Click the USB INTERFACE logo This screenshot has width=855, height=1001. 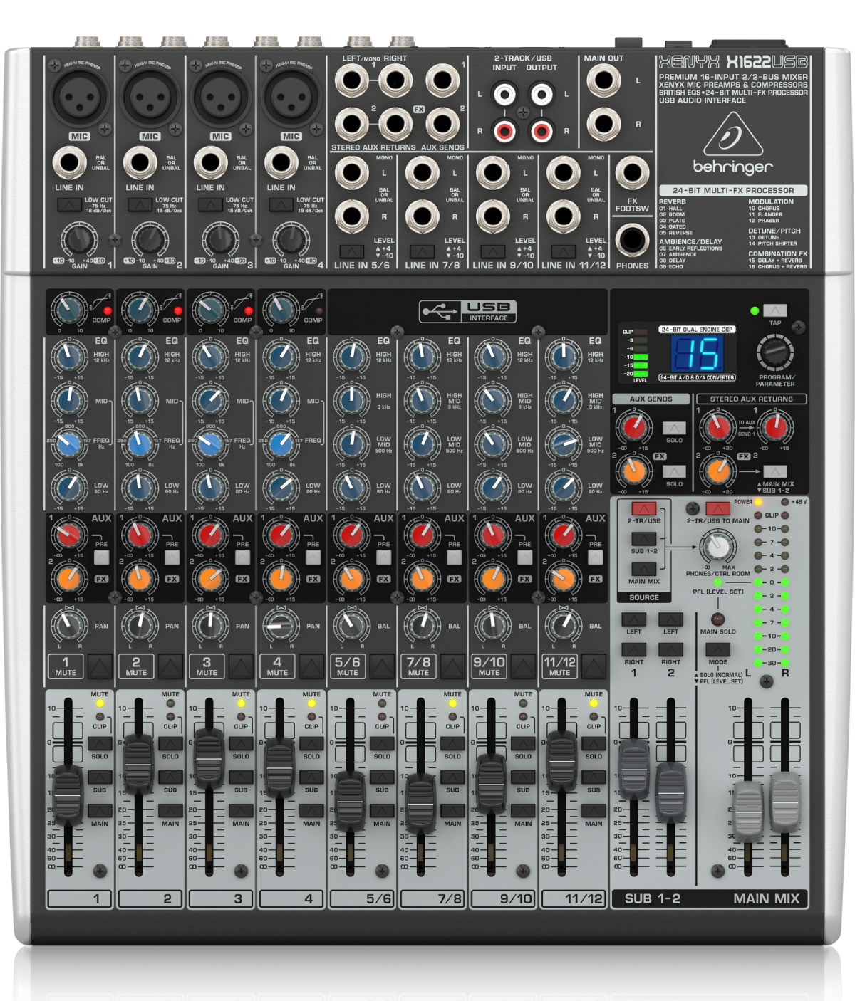coord(468,311)
